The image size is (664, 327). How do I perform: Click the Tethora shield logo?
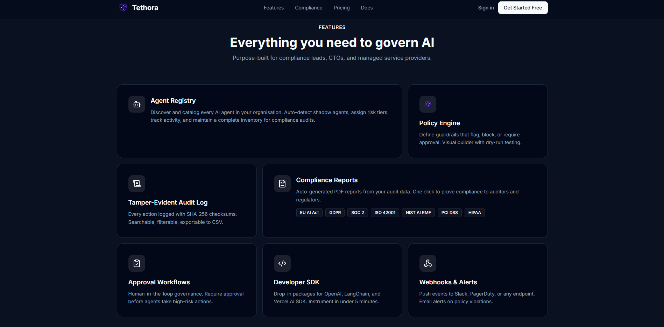pos(123,7)
